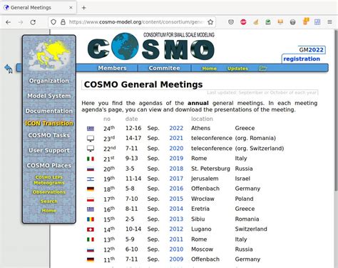Open the 2014 Eretria agenda

(x=176, y=209)
